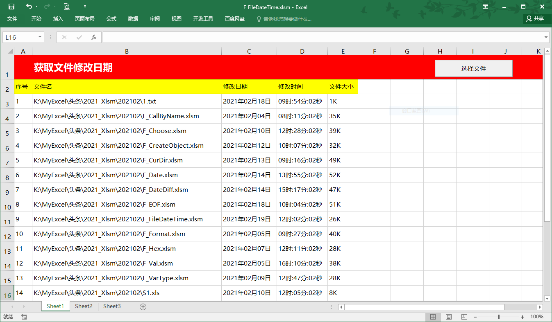Viewport: 552px width, 322px height.
Task: Open the 百度网盘 ribbon tab
Action: (x=235, y=19)
